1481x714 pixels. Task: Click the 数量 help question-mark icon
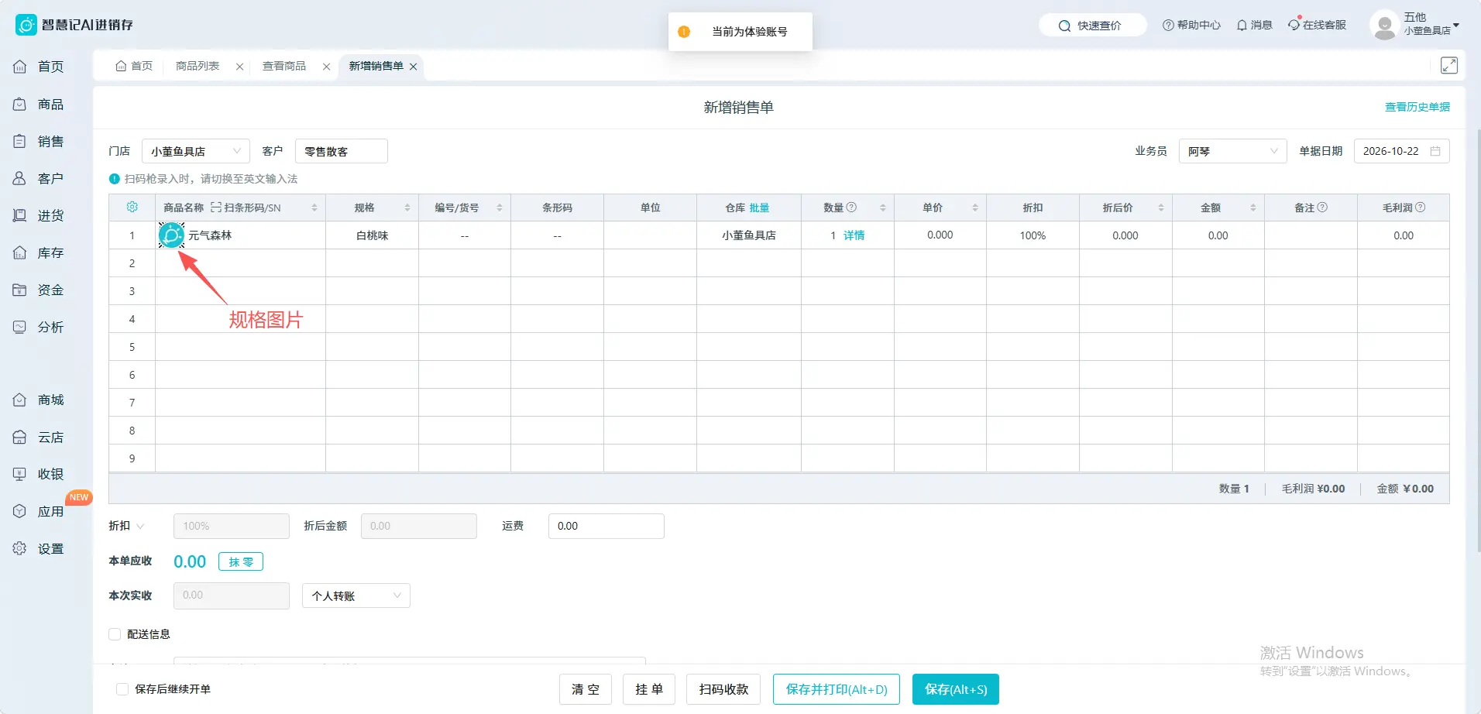point(851,208)
